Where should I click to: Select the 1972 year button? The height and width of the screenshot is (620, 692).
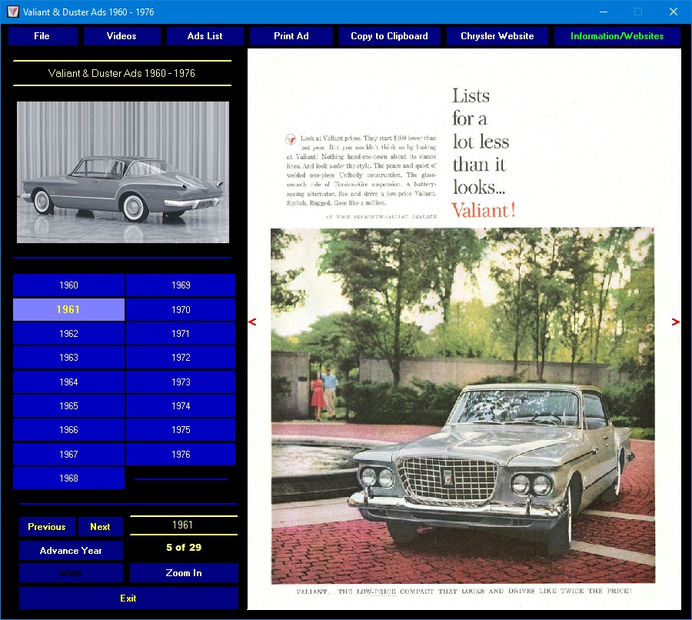tap(181, 357)
